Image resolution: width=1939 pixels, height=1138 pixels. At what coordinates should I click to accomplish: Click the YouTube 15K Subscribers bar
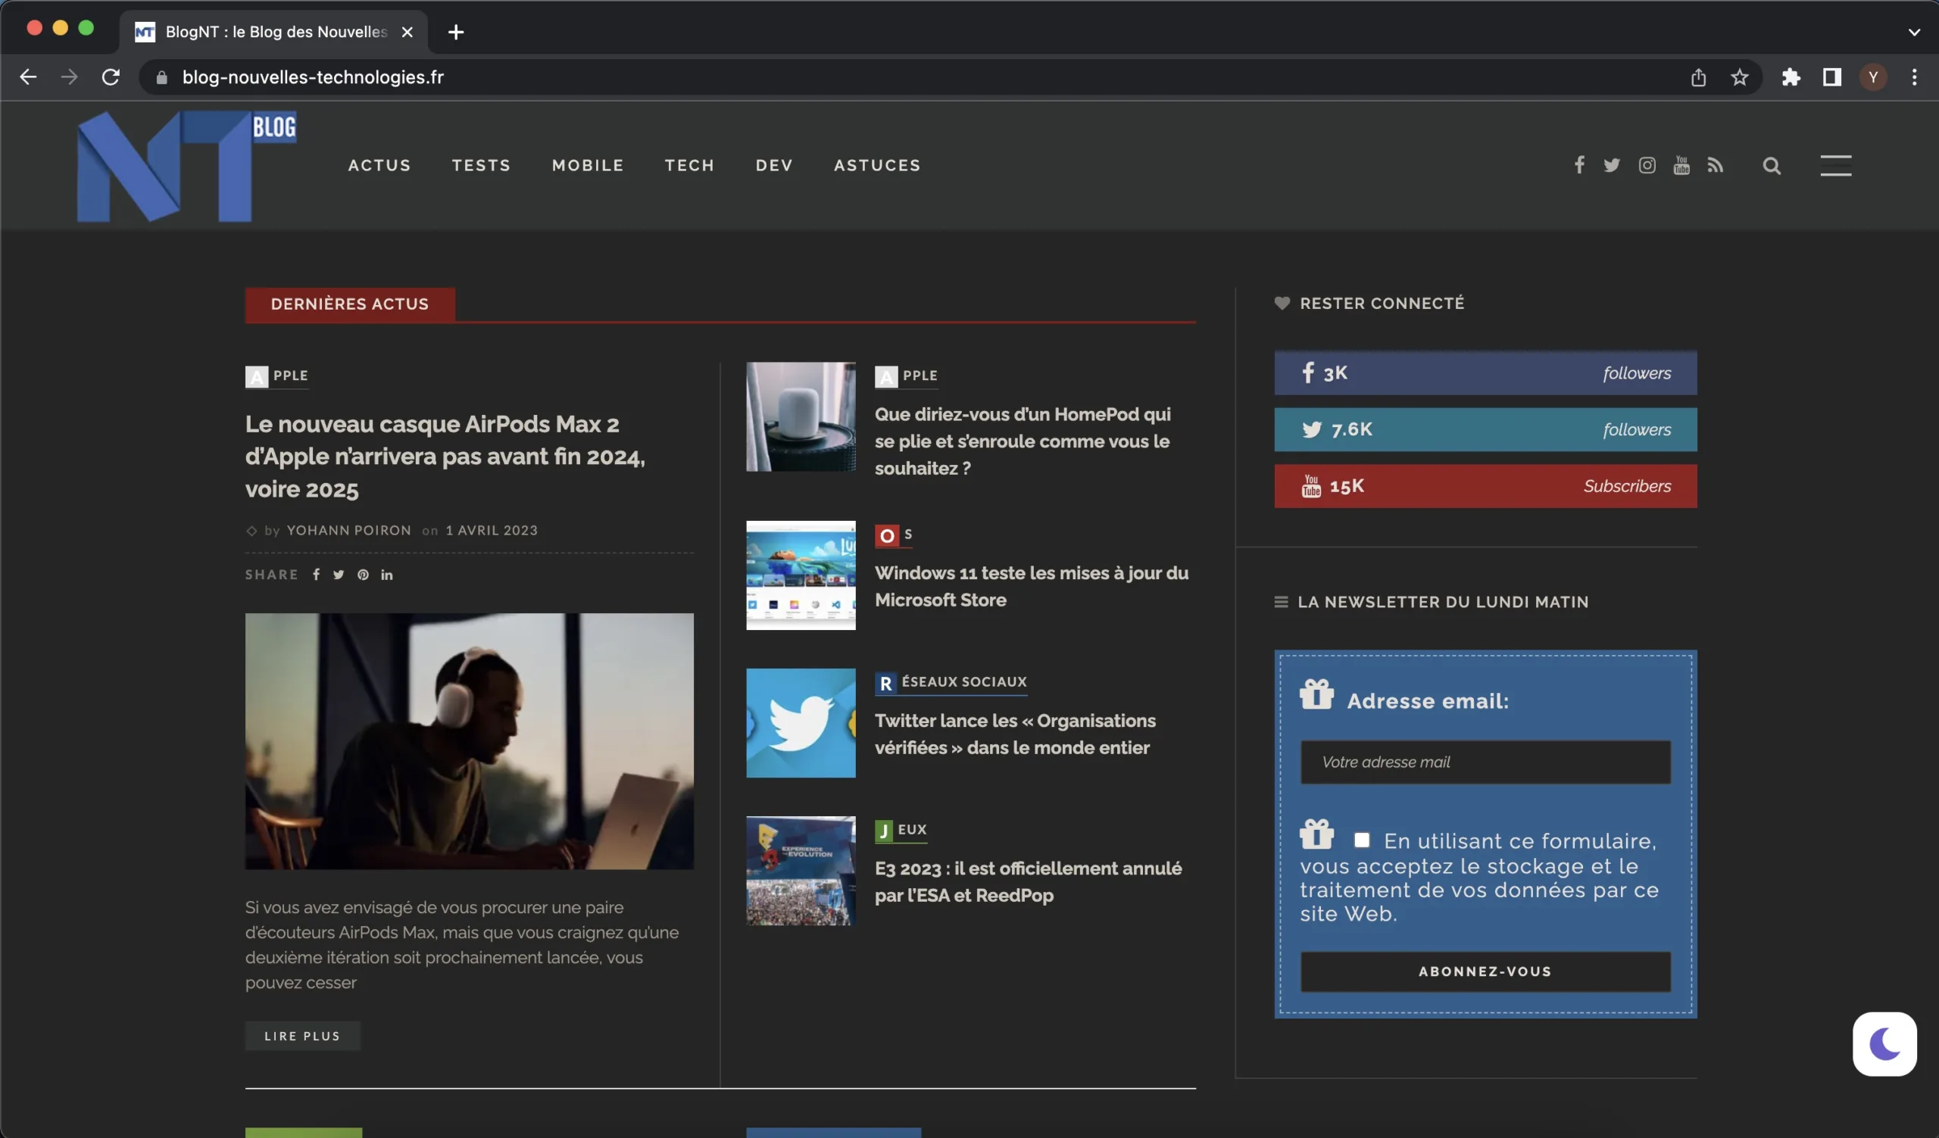tap(1485, 486)
